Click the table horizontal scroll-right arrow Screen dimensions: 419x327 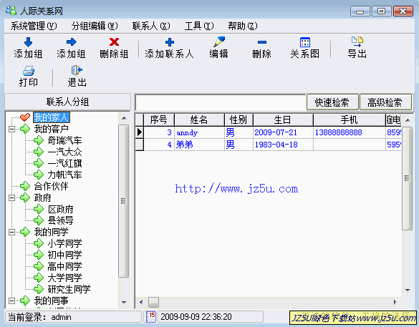click(x=395, y=302)
